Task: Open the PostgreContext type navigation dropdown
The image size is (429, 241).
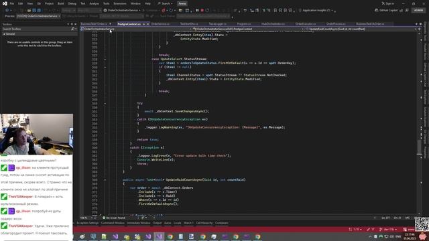Action: 249,29
